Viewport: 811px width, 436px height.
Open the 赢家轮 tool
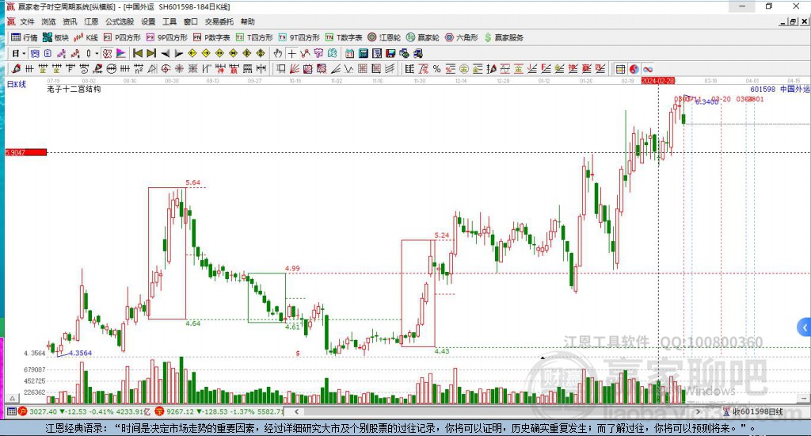click(423, 37)
